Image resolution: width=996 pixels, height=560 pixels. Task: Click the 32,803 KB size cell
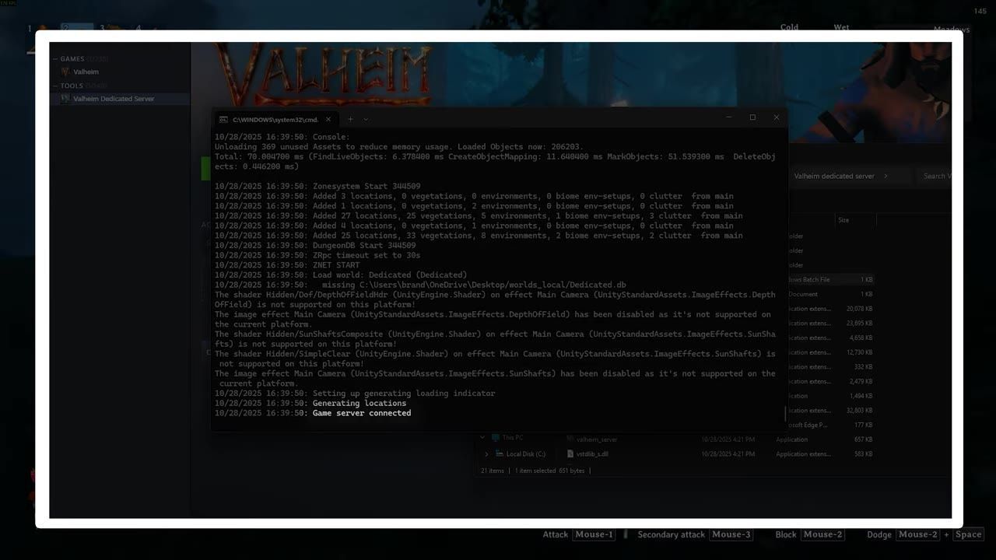(861, 411)
